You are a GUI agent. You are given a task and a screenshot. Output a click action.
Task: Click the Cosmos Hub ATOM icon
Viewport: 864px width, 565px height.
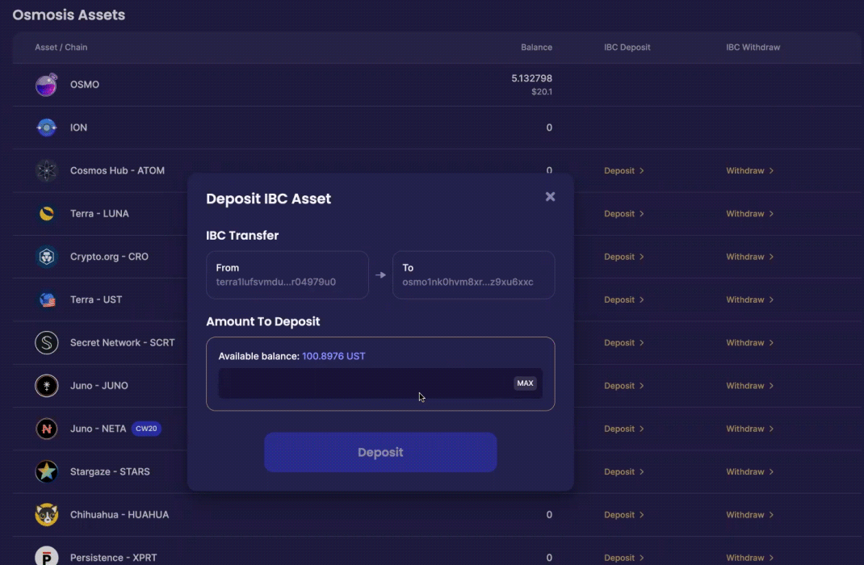click(x=46, y=171)
